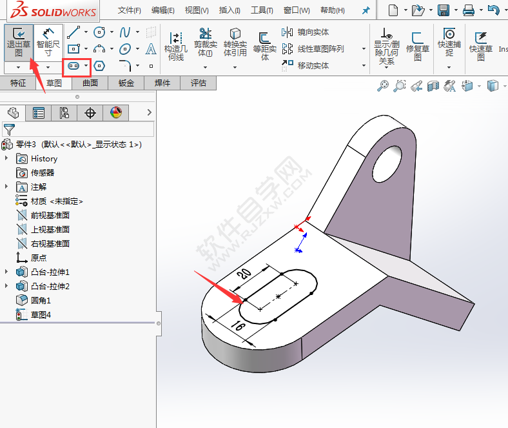The height and width of the screenshot is (428, 508).
Task: Pin the menu bar with pushpin
Action: (x=366, y=11)
